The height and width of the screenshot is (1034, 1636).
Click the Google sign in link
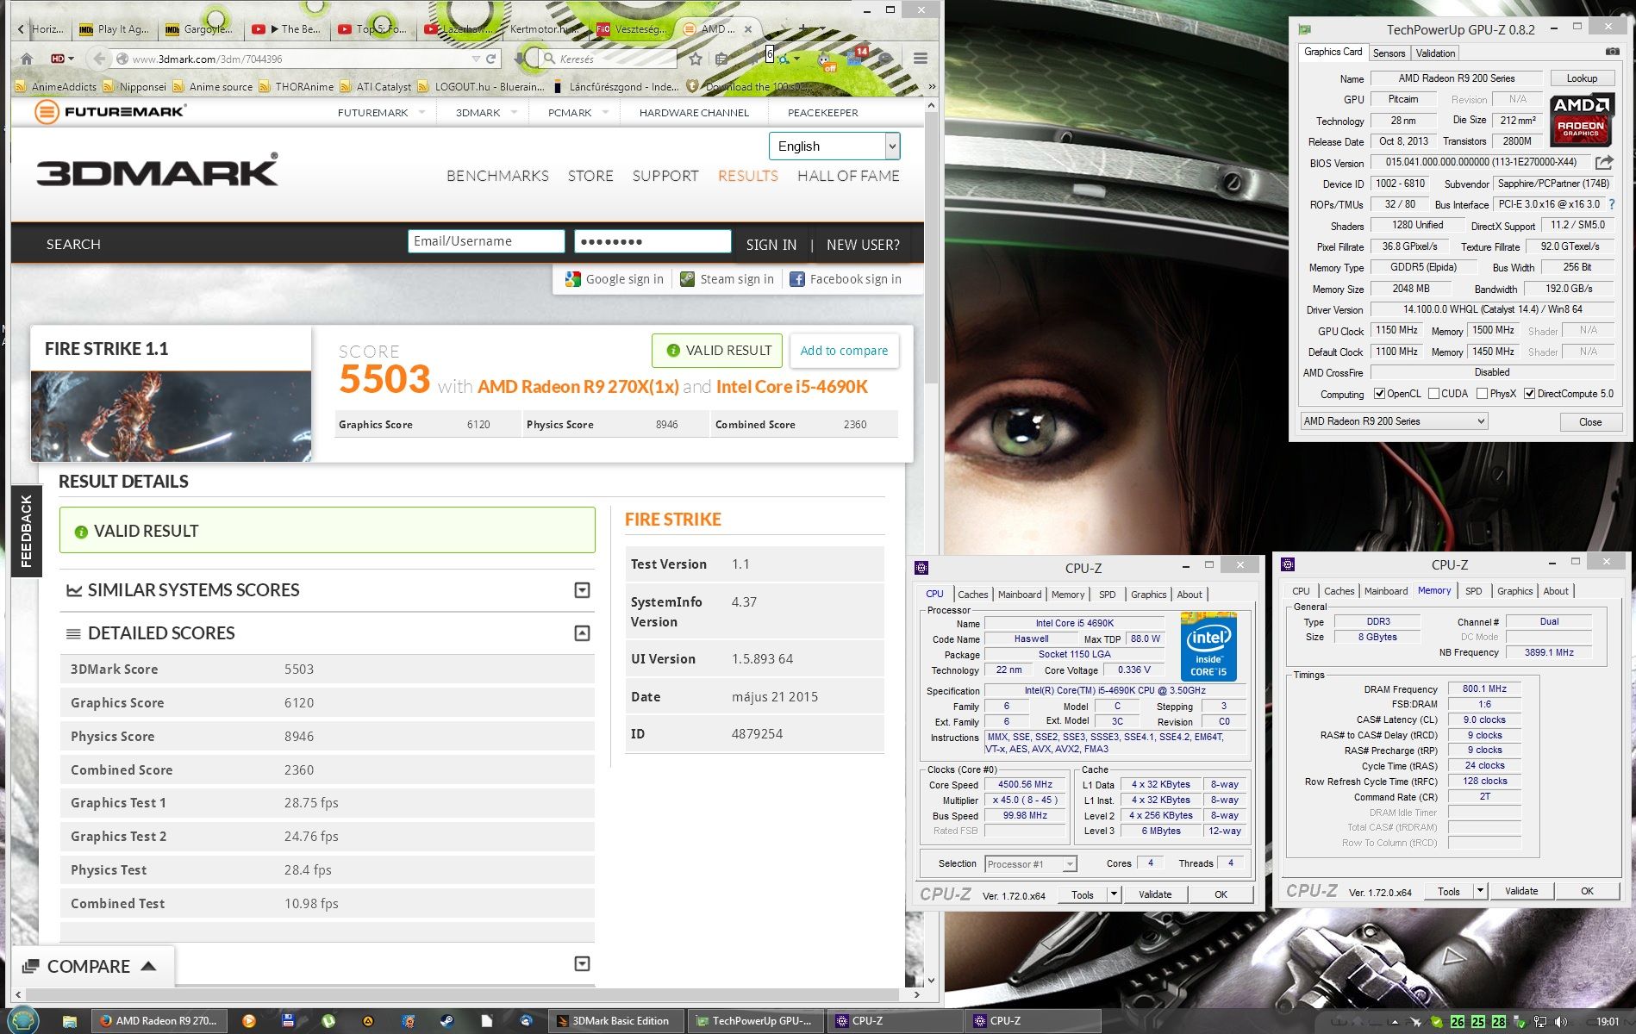coord(615,279)
